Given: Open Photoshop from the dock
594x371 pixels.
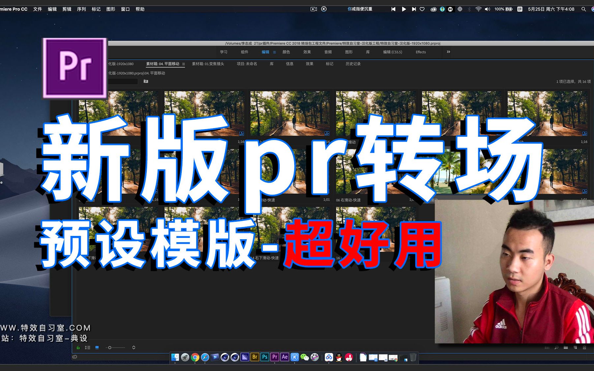Looking at the screenshot, I should pyautogui.click(x=265, y=357).
